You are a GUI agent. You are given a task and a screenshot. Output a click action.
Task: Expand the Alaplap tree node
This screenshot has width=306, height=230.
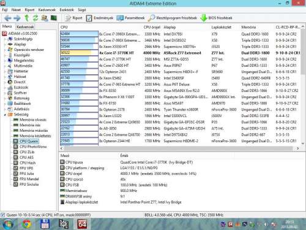point(5,44)
